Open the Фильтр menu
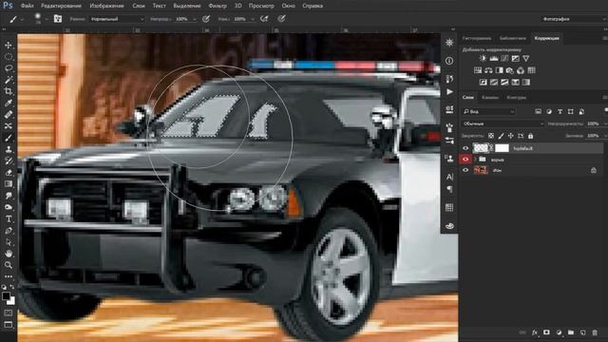The image size is (608, 342). tap(218, 6)
